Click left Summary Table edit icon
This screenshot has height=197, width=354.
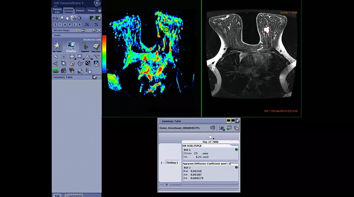click(x=94, y=77)
